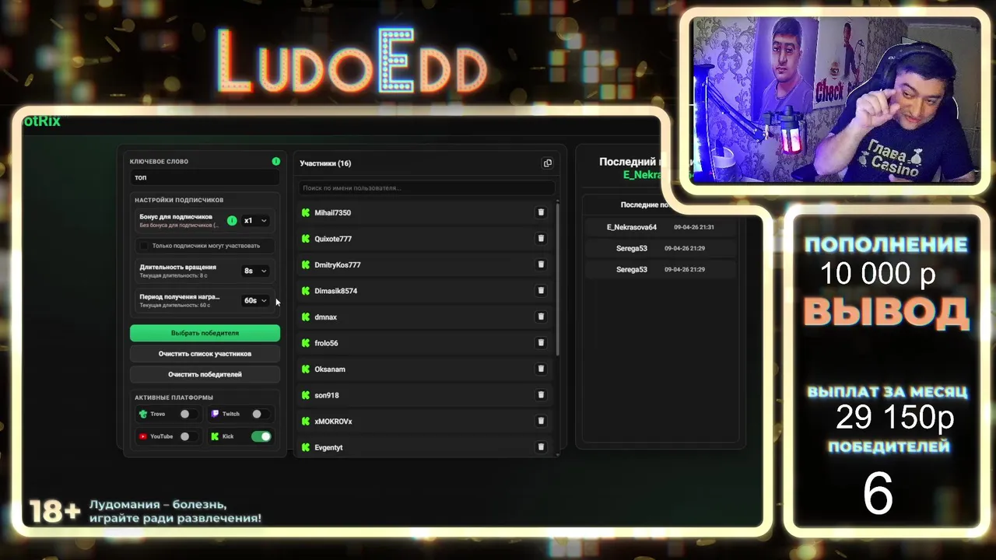Click the Kick icon beside Quixote777
Image resolution: width=996 pixels, height=560 pixels.
(306, 239)
